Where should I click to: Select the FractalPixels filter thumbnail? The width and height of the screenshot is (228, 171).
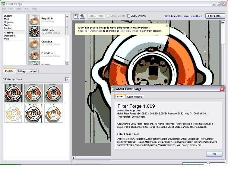click(x=34, y=55)
